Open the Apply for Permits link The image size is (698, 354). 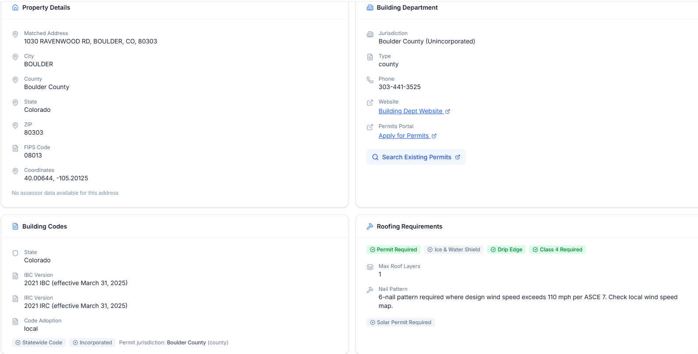[x=407, y=136]
